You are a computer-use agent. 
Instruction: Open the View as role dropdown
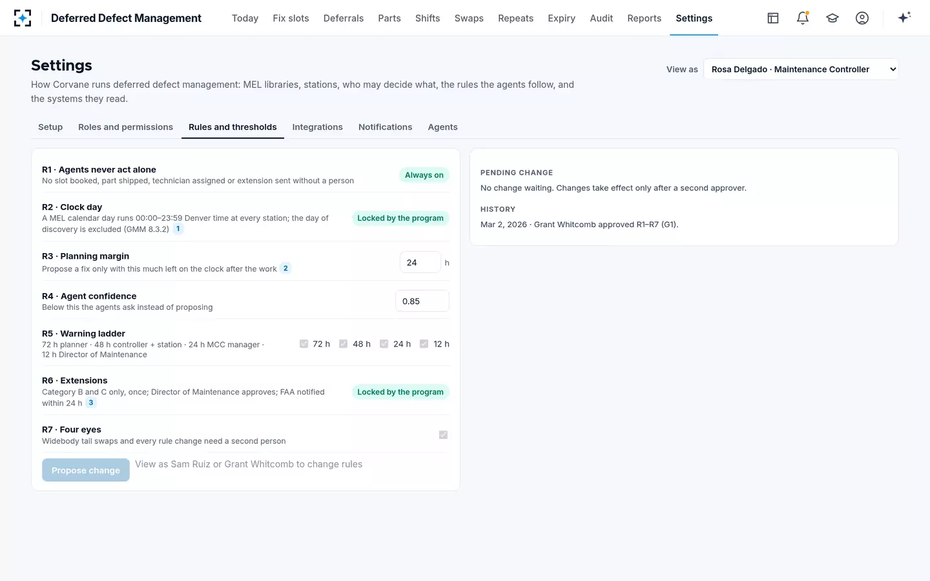click(801, 69)
